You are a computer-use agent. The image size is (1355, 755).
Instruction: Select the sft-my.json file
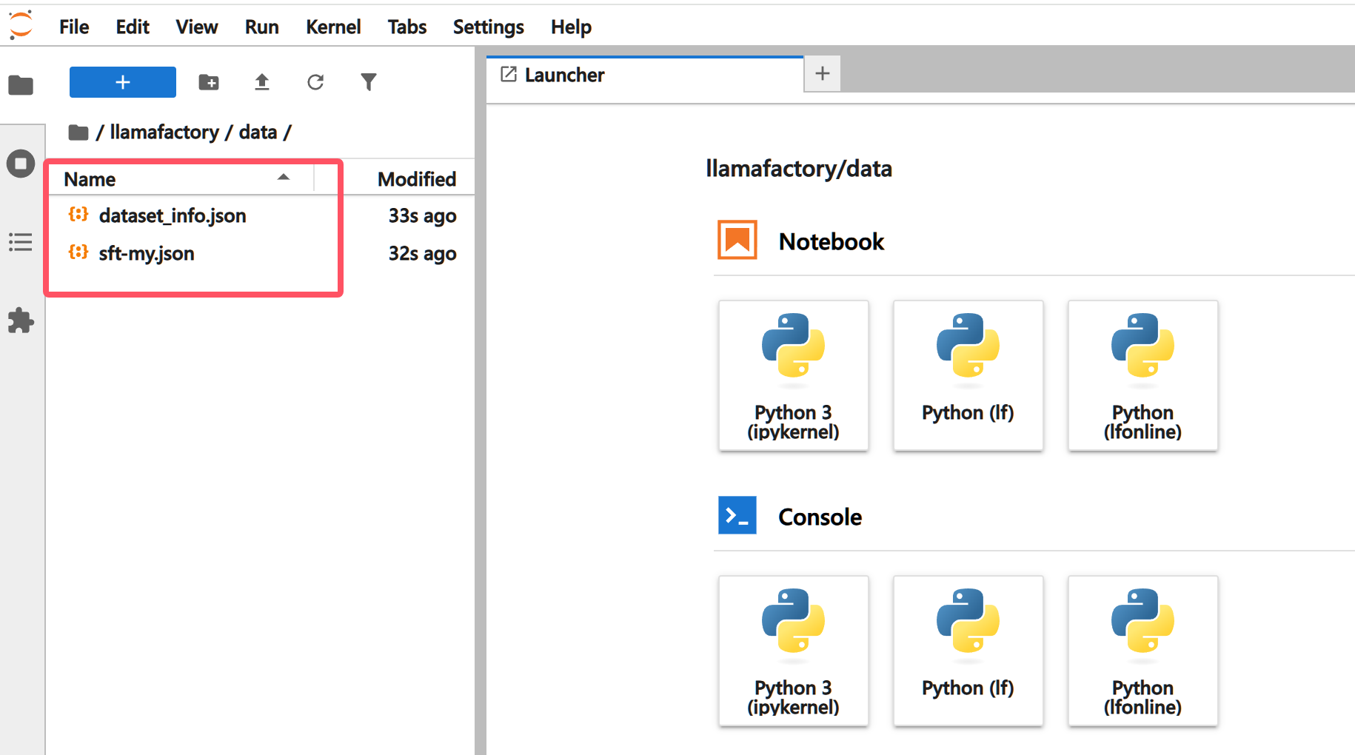147,254
